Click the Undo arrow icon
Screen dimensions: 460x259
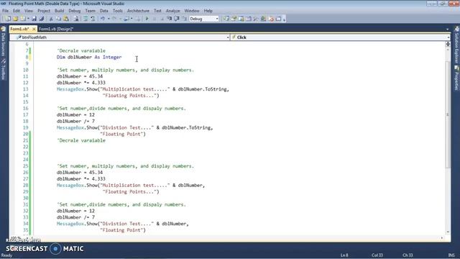103,19
